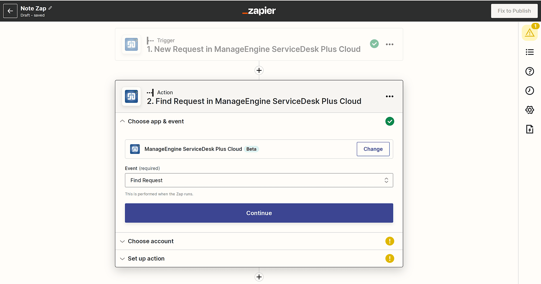
Task: Open Zap settings gear icon
Action: point(530,110)
